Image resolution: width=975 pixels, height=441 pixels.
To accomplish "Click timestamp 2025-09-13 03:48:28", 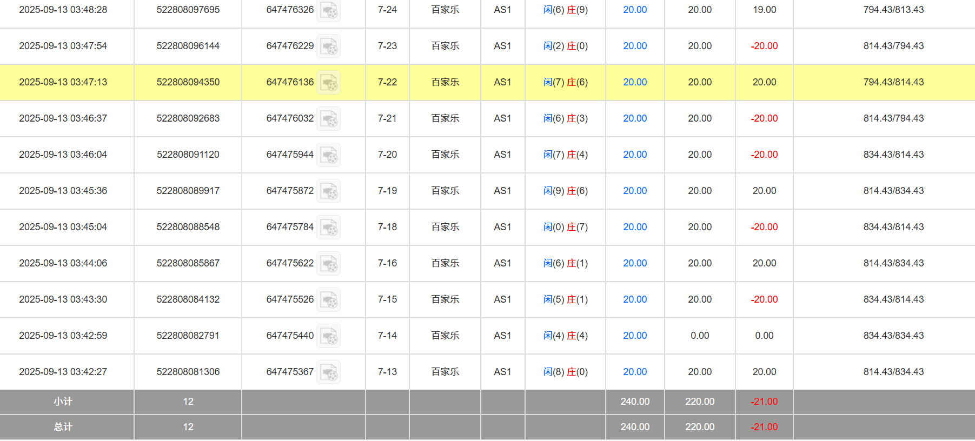I will pyautogui.click(x=63, y=10).
